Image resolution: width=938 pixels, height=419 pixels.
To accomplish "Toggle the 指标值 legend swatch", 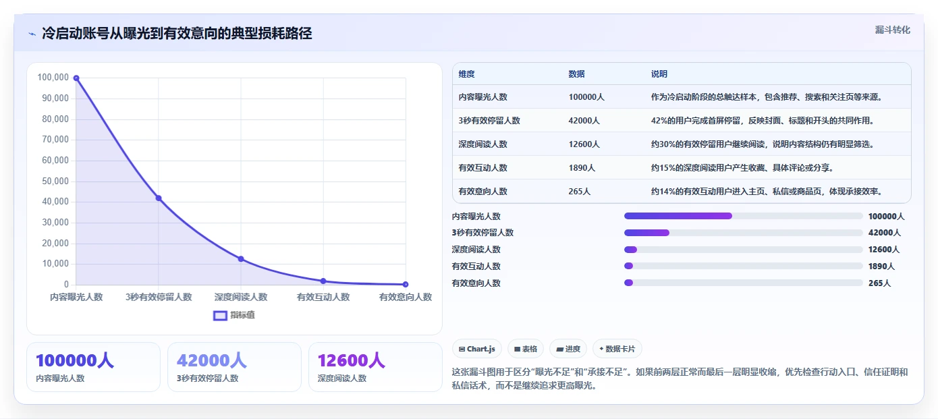I will 220,315.
